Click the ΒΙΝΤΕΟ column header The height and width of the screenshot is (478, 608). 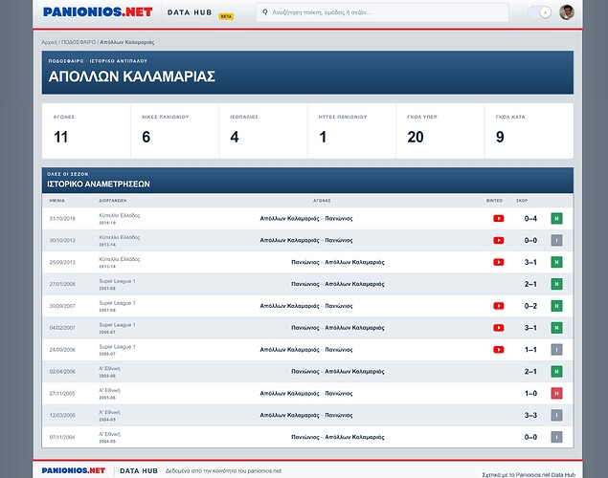pos(494,201)
